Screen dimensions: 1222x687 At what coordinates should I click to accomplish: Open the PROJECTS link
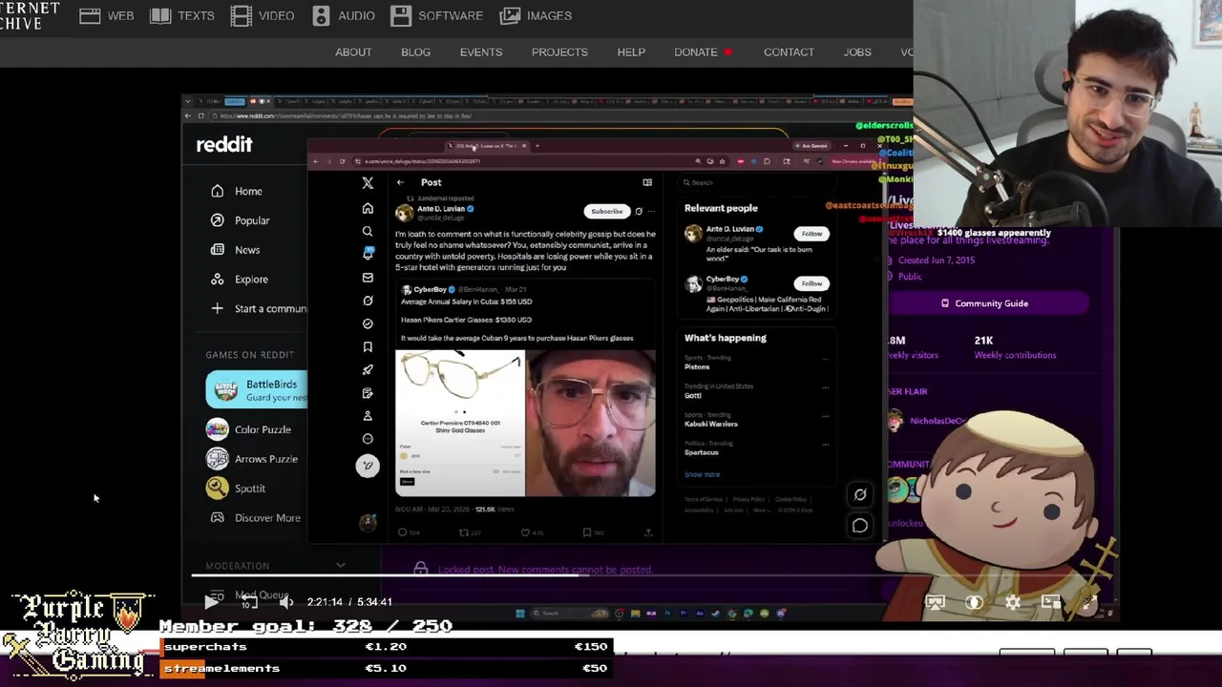click(559, 52)
